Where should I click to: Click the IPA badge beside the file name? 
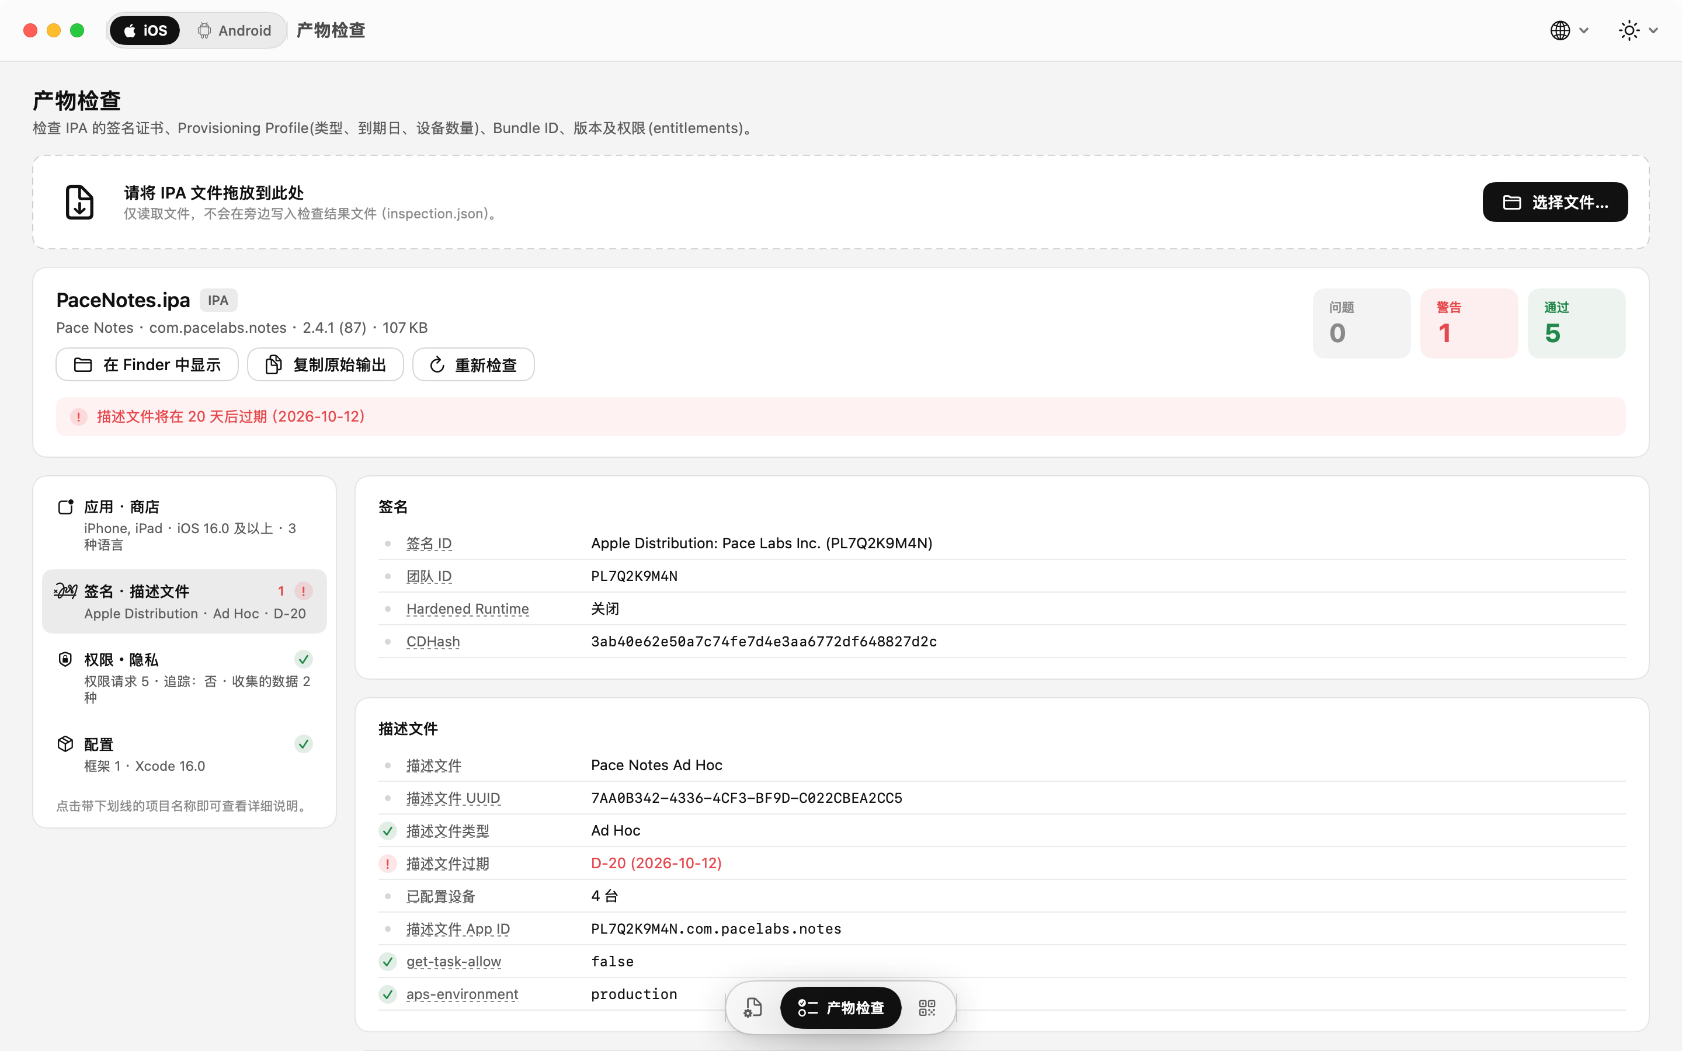pyautogui.click(x=218, y=300)
